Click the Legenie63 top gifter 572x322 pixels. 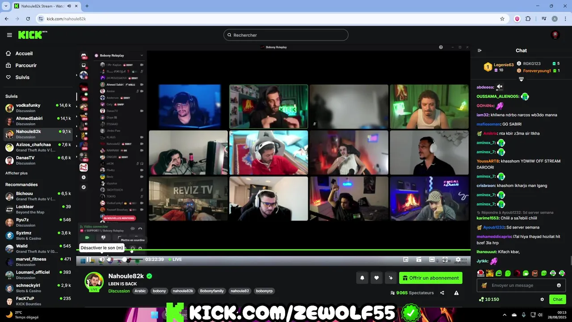click(x=499, y=67)
